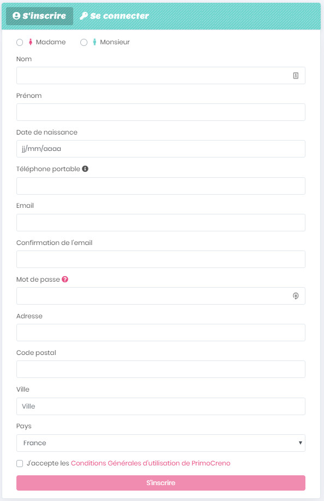The height and width of the screenshot is (501, 324).
Task: Open the Pays dropdown showing France
Action: click(161, 443)
